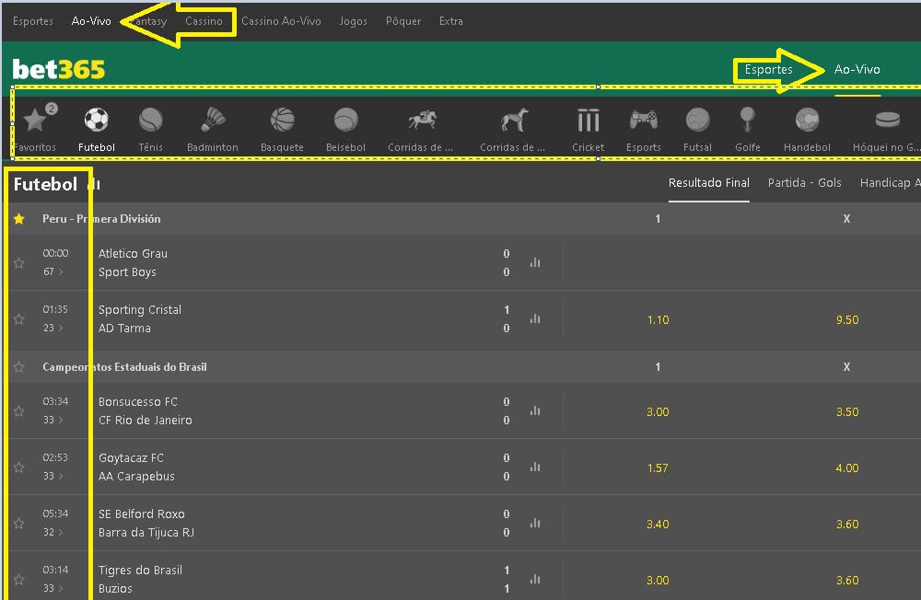Select the horse racing Corridas icon

pyautogui.click(x=423, y=120)
